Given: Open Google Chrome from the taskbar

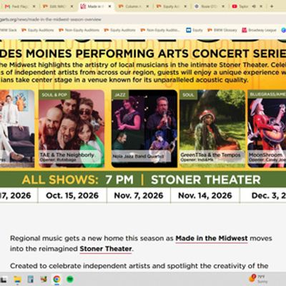Looking at the screenshot, I should pos(56,279).
